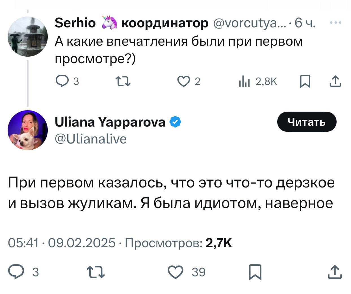
Task: Follow Uliana using the Читать button
Action: pyautogui.click(x=307, y=122)
